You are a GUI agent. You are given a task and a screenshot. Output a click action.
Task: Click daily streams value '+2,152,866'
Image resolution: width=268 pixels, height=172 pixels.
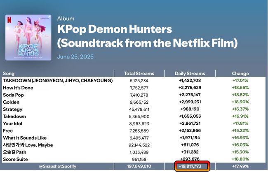click(x=190, y=130)
